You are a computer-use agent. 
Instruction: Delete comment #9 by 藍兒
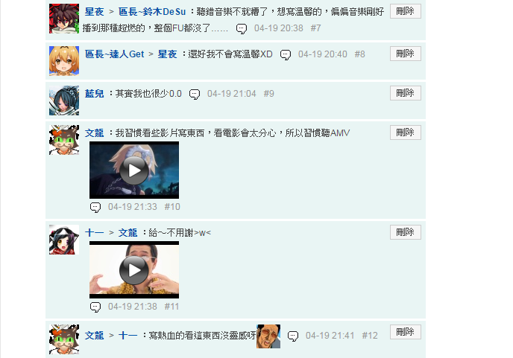[x=406, y=93]
